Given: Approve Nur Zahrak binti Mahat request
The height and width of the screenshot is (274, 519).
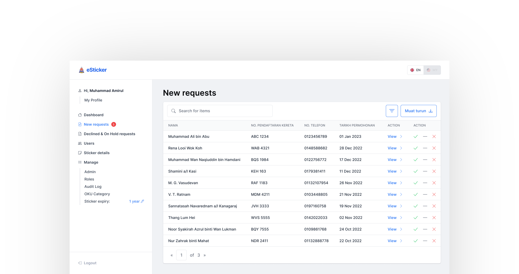Looking at the screenshot, I should pyautogui.click(x=416, y=241).
